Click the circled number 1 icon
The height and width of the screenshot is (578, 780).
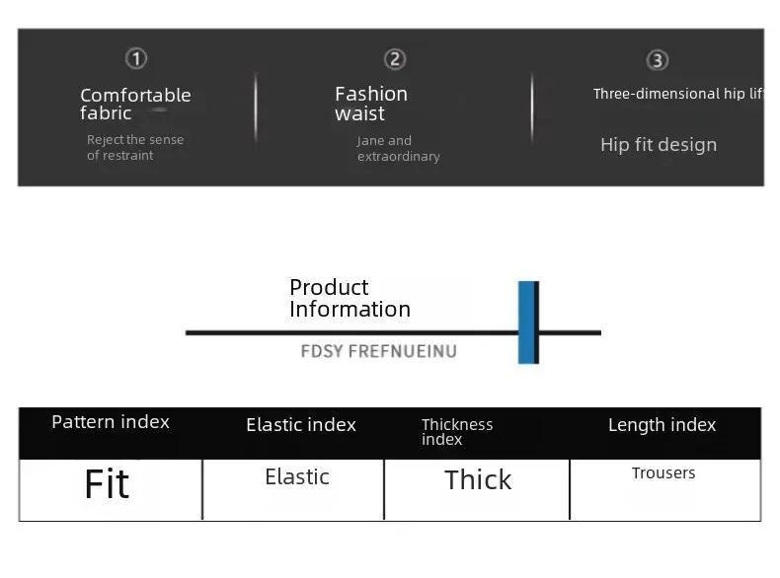[136, 59]
